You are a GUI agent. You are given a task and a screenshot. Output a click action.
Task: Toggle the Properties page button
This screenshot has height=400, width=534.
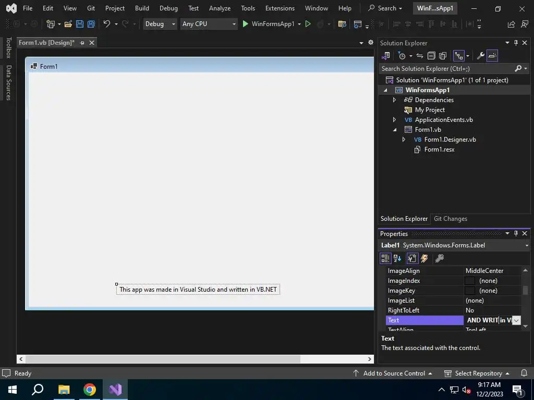(x=412, y=258)
